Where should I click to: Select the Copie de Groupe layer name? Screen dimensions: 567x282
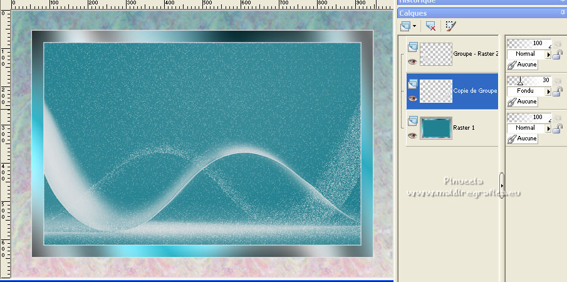(x=475, y=91)
